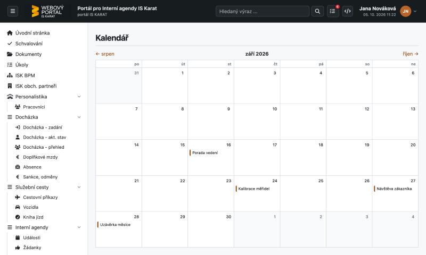
Task: Open Události submenu item
Action: point(32,237)
